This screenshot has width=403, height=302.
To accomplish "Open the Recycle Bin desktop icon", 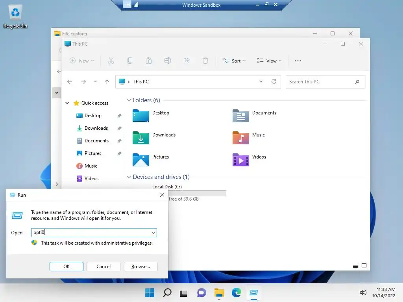I will click(15, 17).
